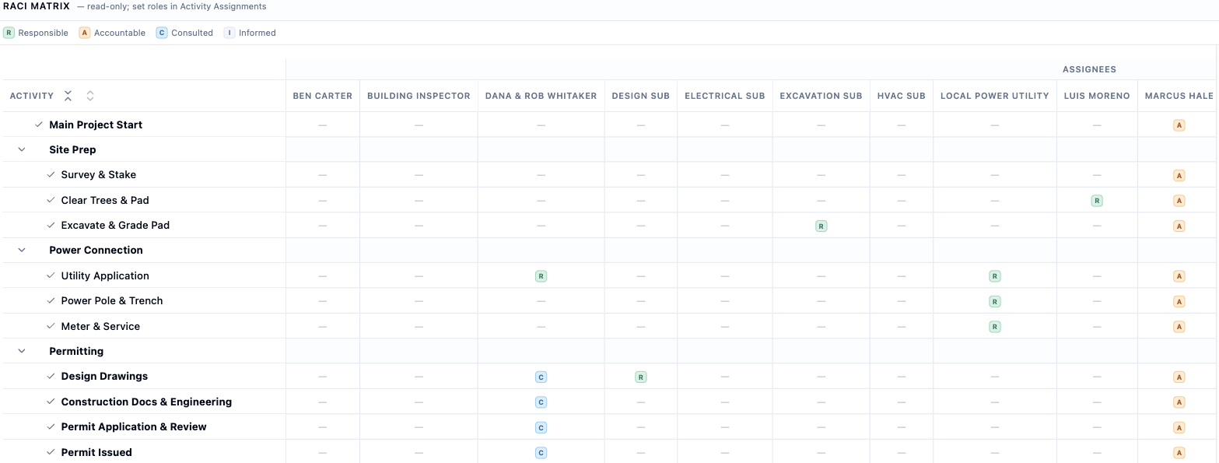Click the checkmark beside Meter & Service

pos(51,326)
